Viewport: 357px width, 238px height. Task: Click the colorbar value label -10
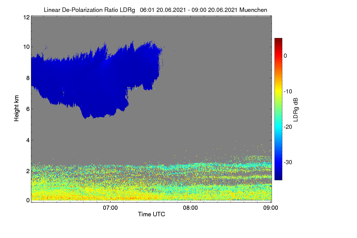coord(288,91)
